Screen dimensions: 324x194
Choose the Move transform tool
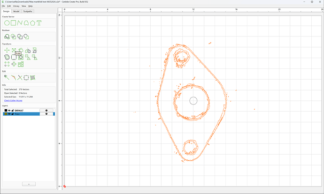coord(7,50)
